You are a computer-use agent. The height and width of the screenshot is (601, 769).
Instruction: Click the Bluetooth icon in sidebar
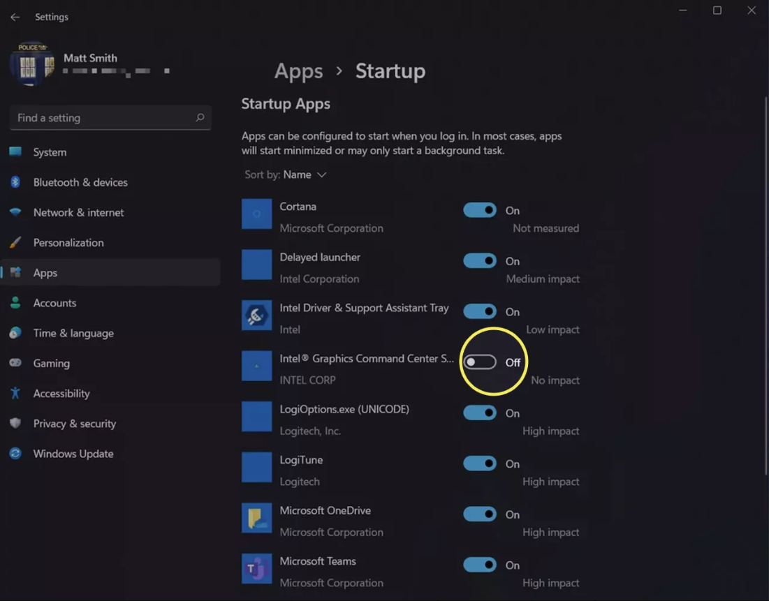coord(15,182)
